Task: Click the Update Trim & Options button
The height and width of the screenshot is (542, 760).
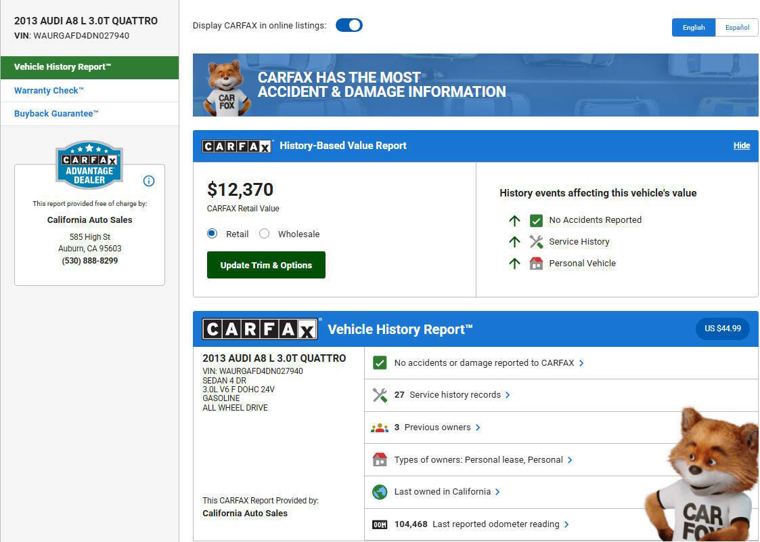Action: tap(266, 265)
